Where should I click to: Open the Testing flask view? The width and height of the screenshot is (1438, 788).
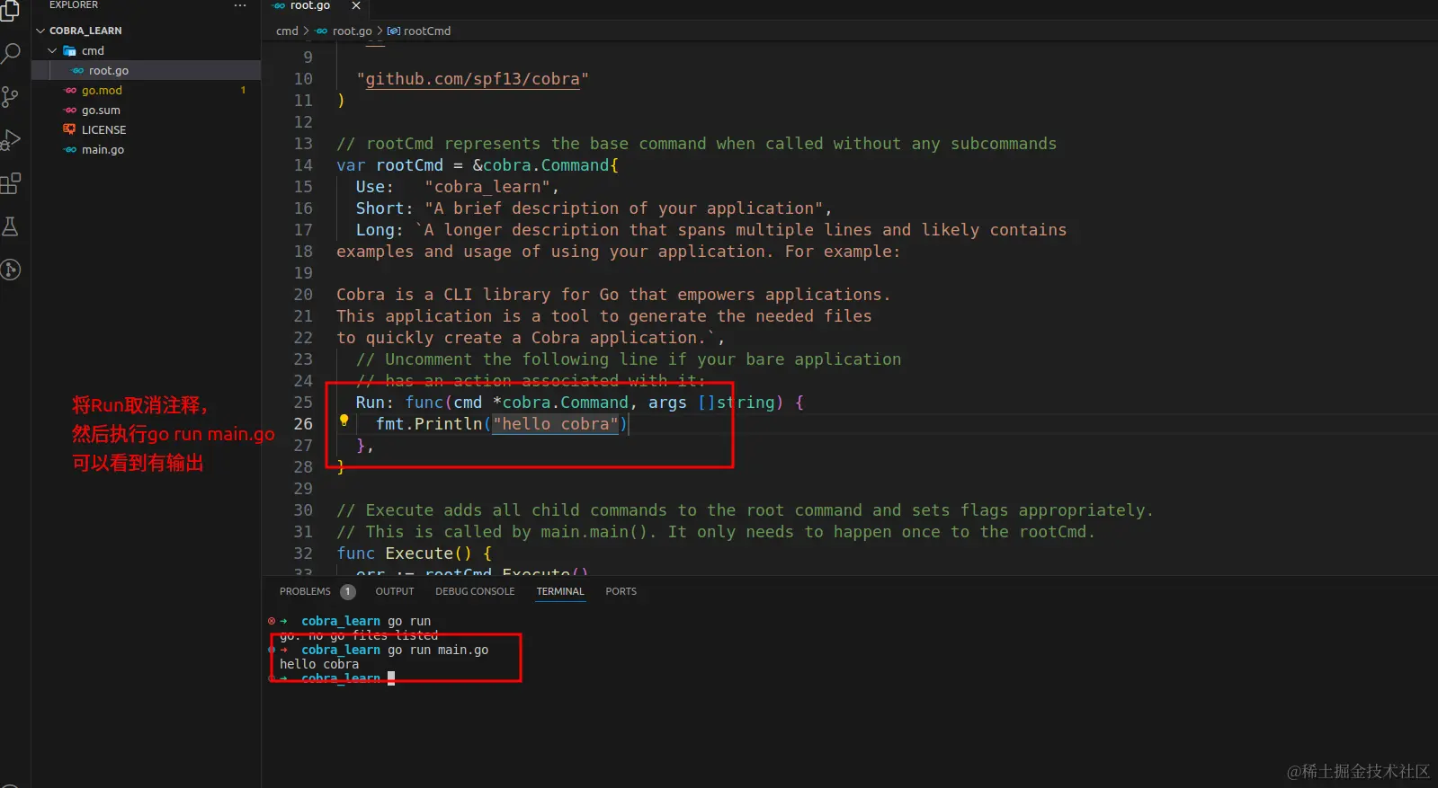(11, 226)
